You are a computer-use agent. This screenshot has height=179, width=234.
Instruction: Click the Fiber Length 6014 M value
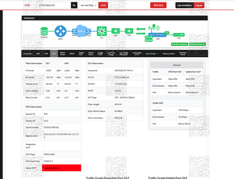pos(118,104)
